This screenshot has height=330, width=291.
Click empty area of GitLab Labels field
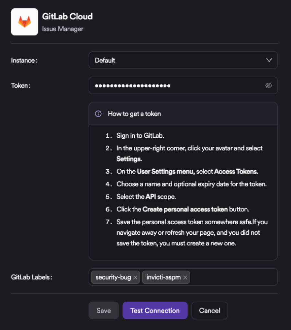coord(233,277)
